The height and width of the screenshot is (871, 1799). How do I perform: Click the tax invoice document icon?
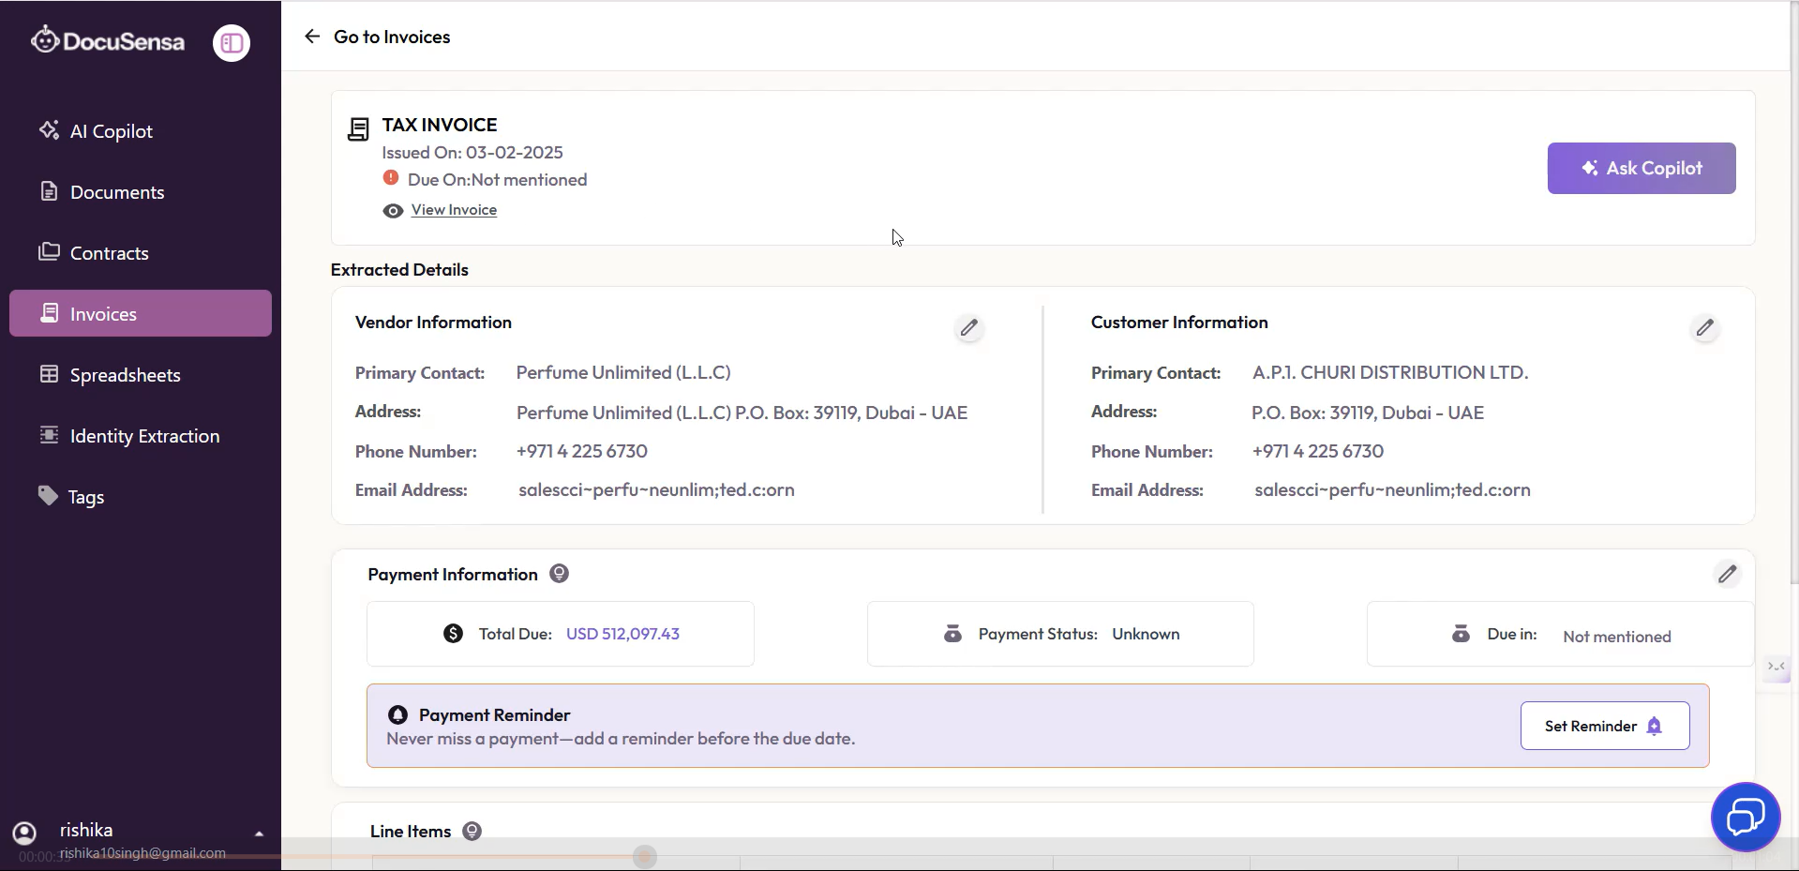(x=358, y=129)
